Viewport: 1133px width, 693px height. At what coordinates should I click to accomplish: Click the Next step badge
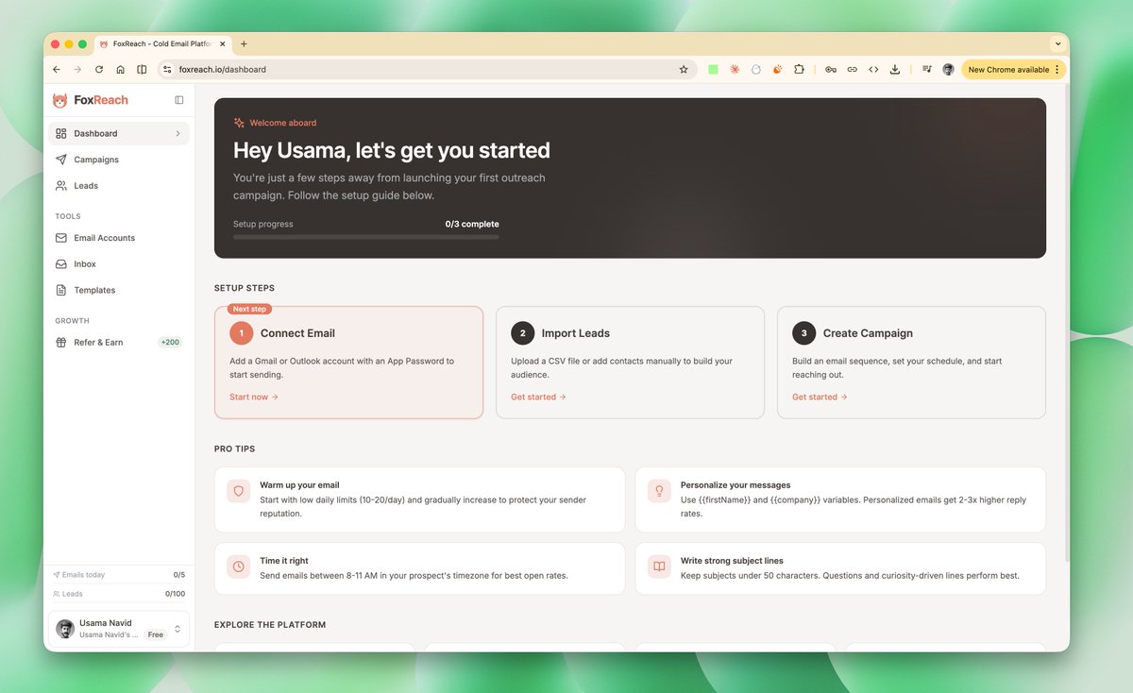pos(250,309)
